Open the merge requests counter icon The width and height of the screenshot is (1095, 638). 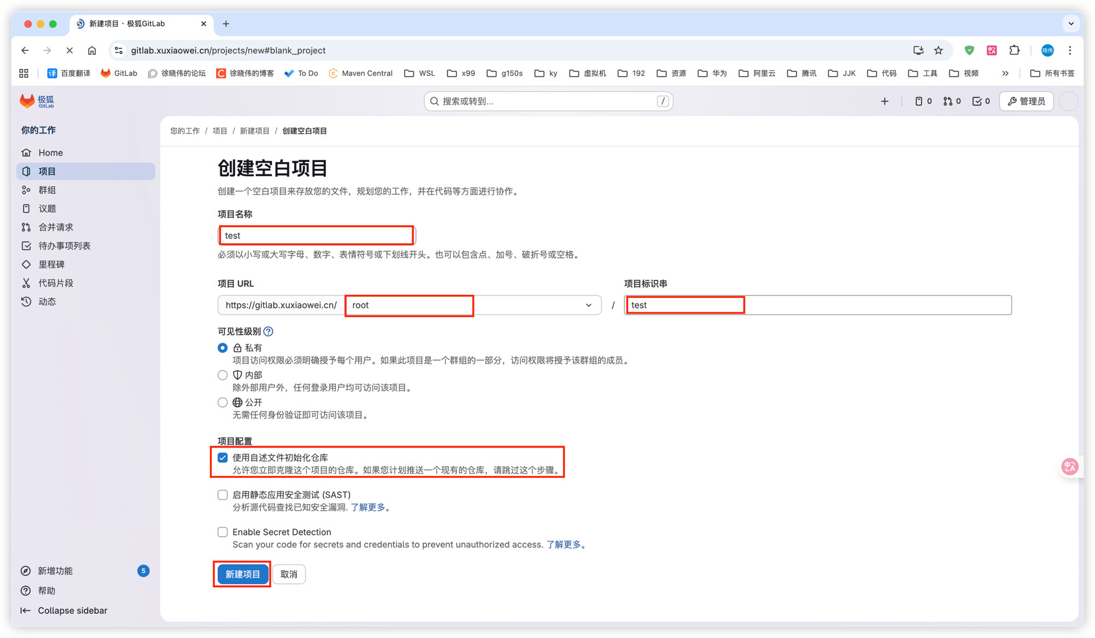tap(952, 101)
